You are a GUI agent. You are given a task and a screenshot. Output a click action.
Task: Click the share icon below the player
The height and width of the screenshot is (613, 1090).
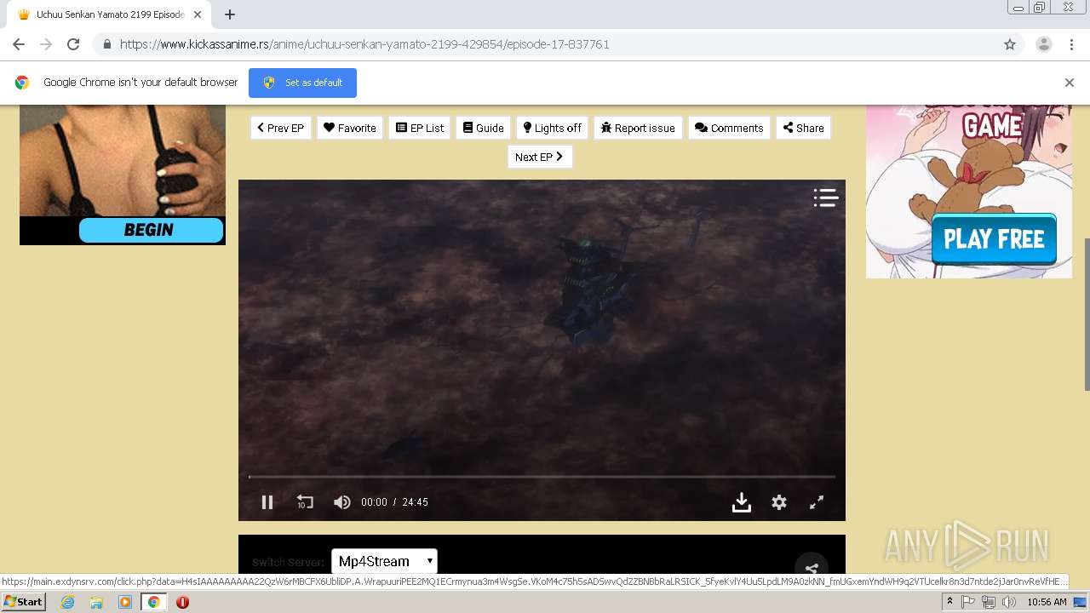coord(812,569)
